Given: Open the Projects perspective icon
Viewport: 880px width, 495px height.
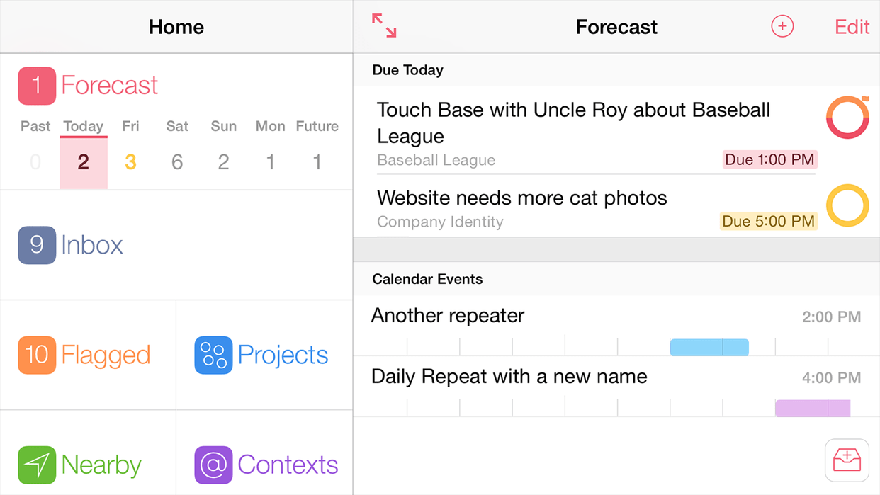Looking at the screenshot, I should click(x=213, y=355).
